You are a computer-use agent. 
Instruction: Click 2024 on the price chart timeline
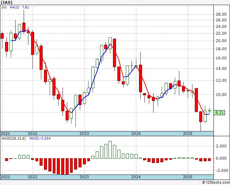(136, 133)
